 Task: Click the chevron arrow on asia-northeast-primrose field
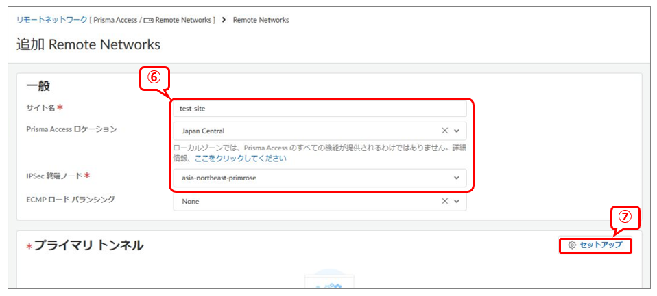pos(457,178)
